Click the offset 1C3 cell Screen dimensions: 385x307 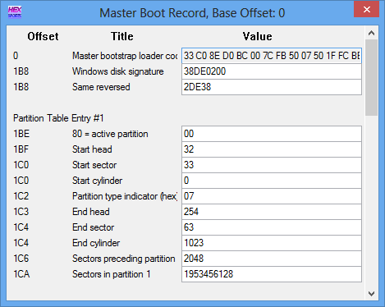pyautogui.click(x=21, y=212)
